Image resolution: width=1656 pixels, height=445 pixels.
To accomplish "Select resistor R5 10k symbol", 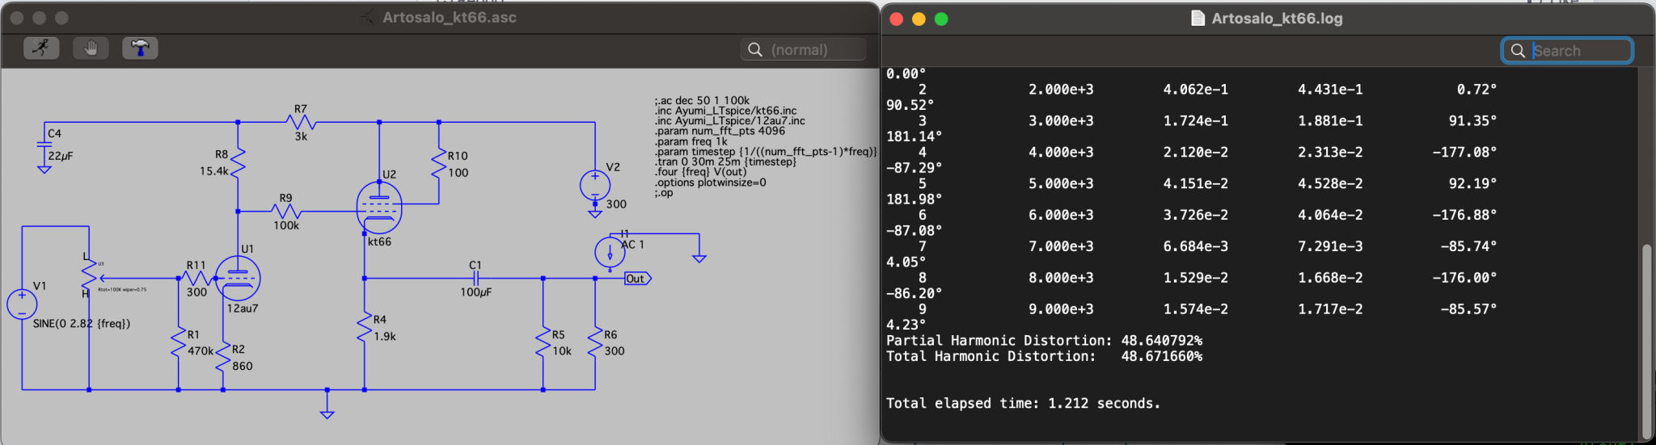I will click(543, 342).
